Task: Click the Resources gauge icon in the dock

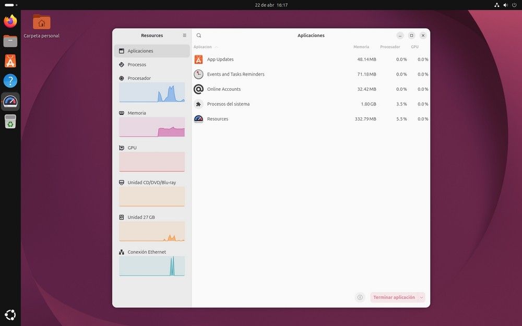Action: [10, 102]
